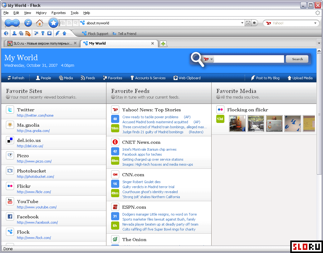Viewport: 323px width, 253px height.
Task: Click Upload Media
Action: pyautogui.click(x=300, y=78)
